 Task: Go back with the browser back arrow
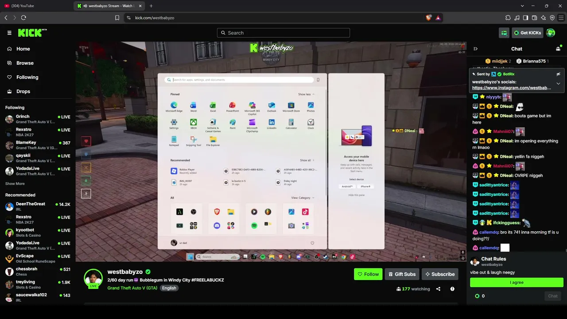[6, 18]
